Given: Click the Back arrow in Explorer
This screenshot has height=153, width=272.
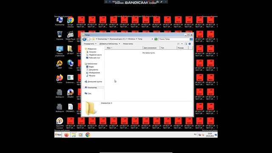Looking at the screenshot, I should click(84, 39).
